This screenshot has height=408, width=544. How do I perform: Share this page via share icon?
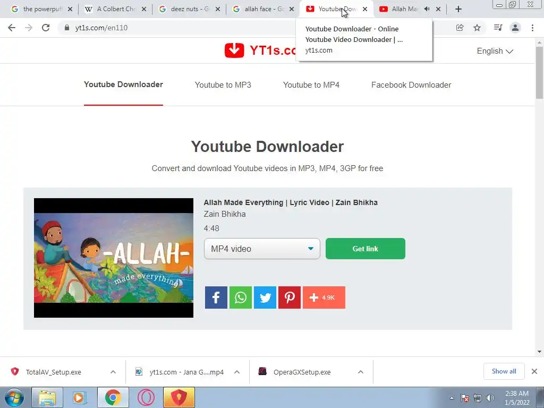[x=460, y=28]
